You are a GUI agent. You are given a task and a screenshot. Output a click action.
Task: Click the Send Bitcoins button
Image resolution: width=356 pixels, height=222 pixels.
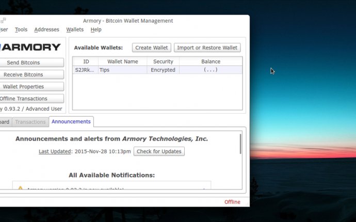pyautogui.click(x=31, y=62)
